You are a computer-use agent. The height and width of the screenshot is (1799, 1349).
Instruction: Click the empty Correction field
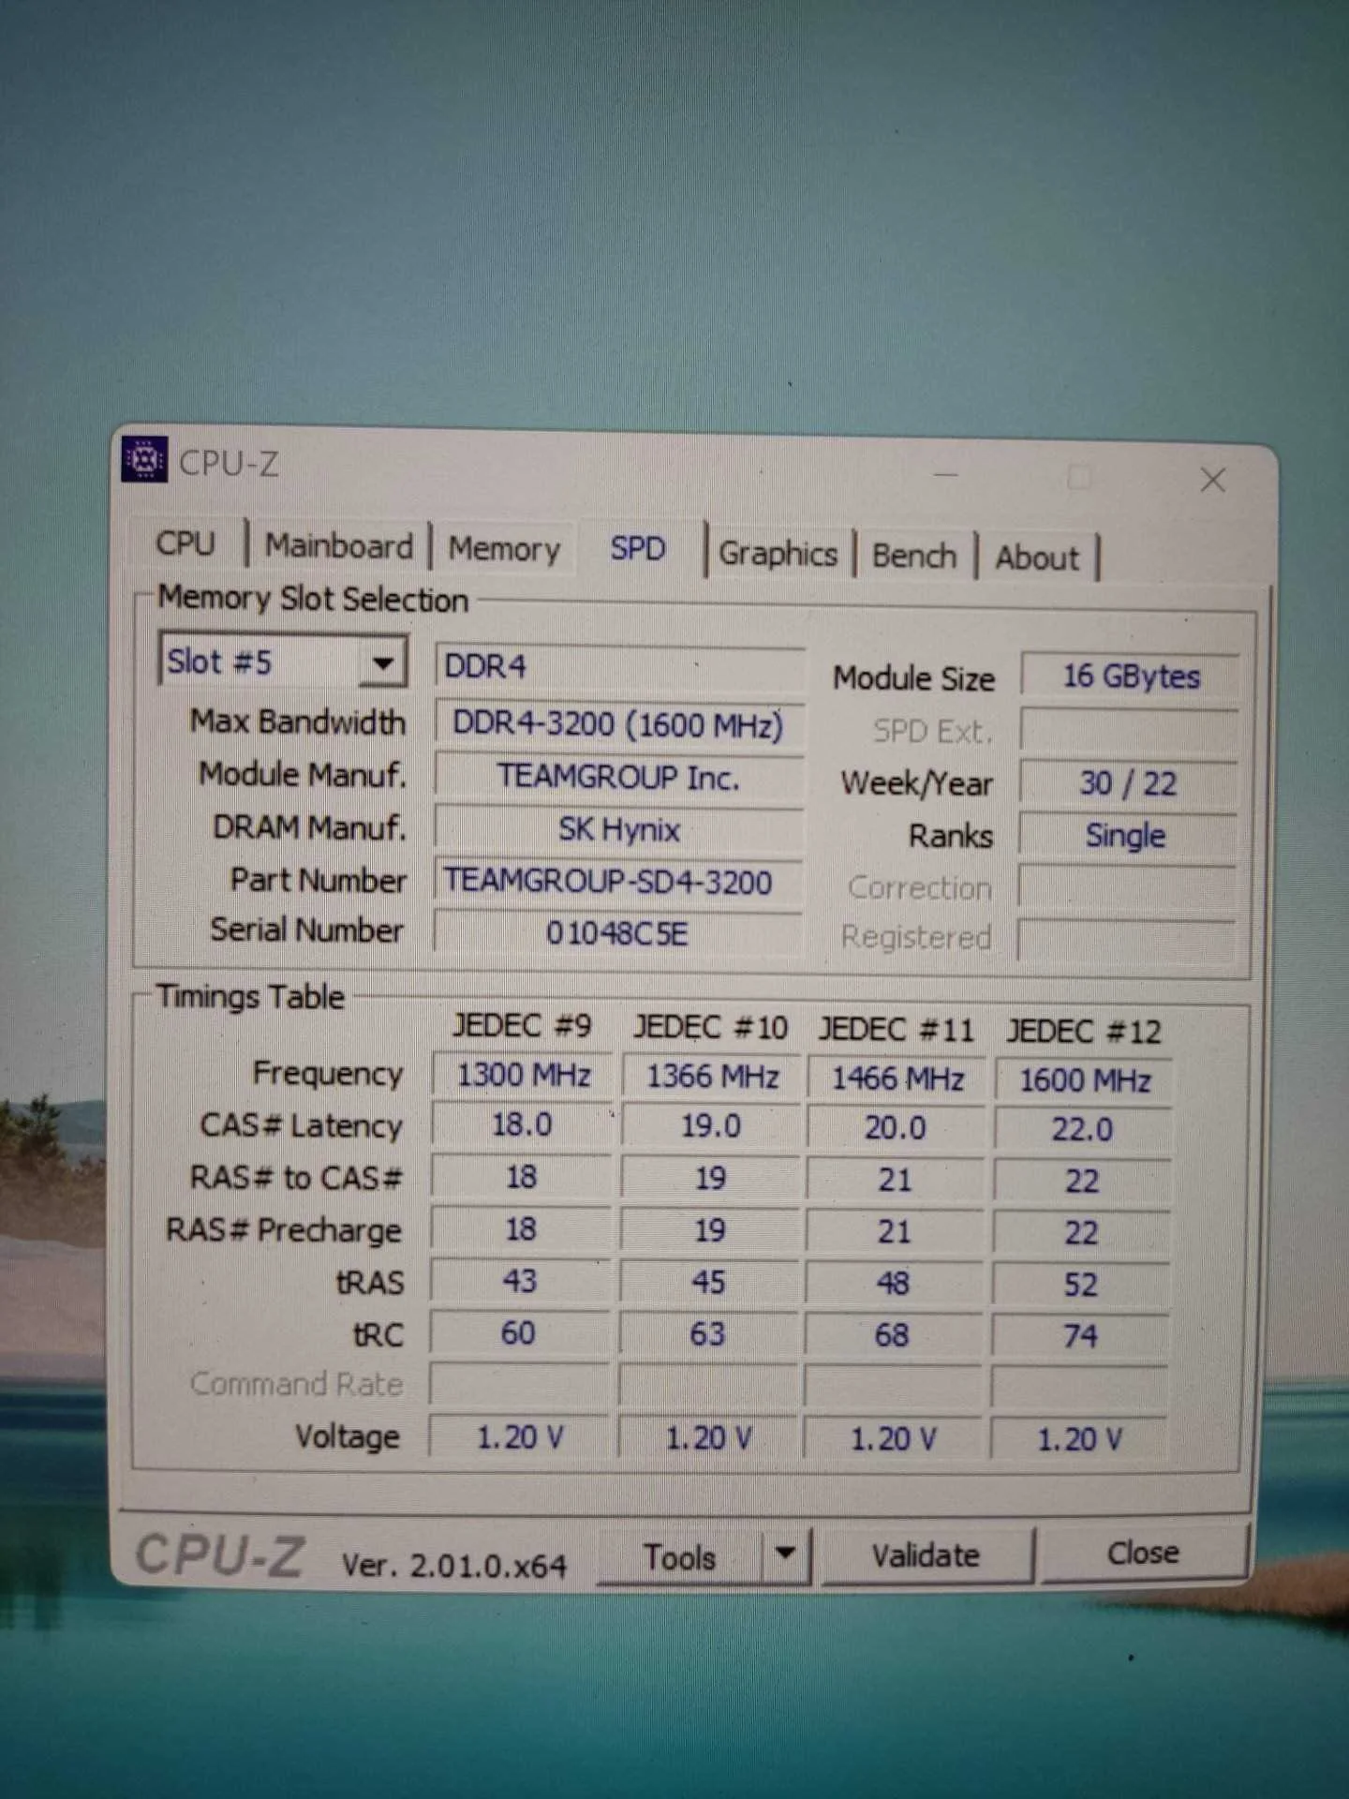point(1126,887)
